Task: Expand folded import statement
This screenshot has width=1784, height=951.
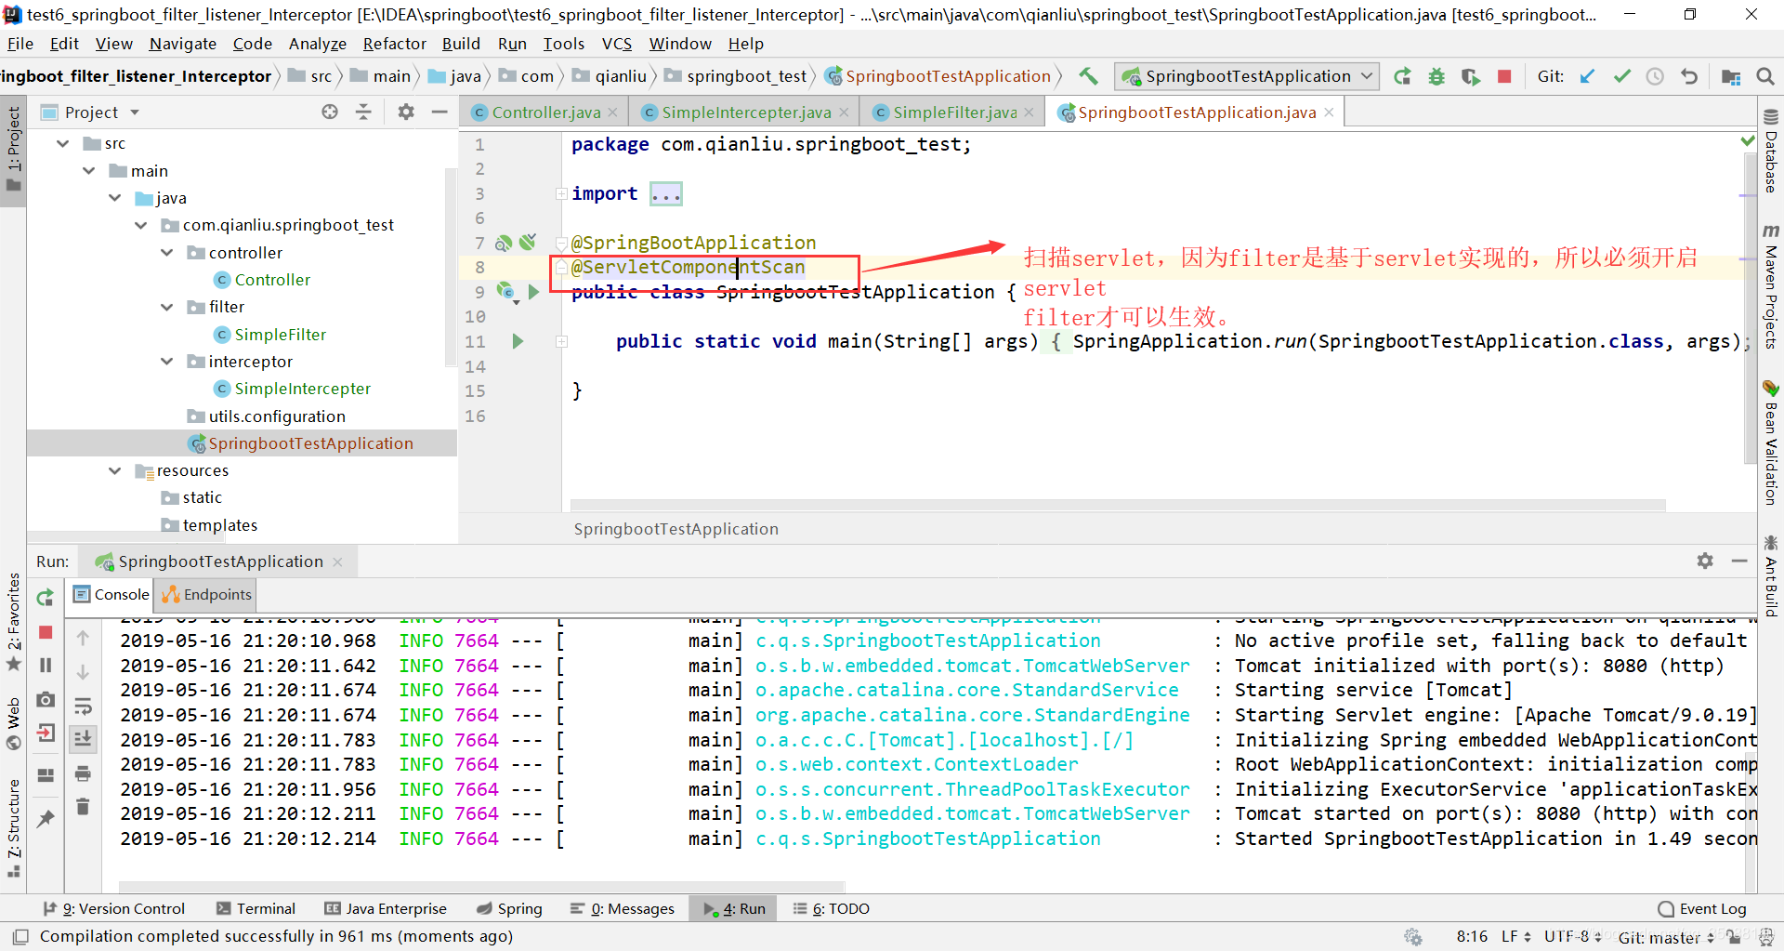Action: pos(666,193)
